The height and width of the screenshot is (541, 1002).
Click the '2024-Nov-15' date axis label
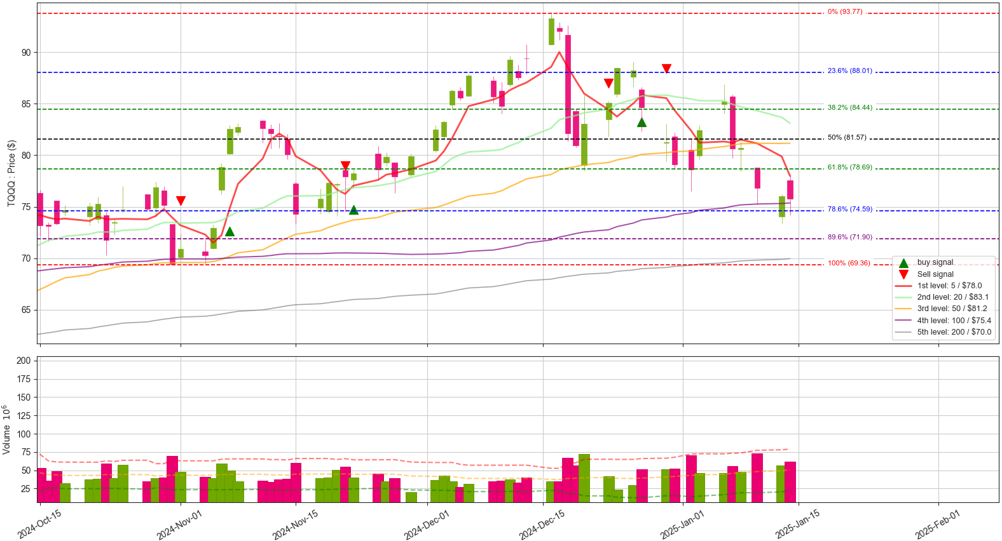click(294, 524)
